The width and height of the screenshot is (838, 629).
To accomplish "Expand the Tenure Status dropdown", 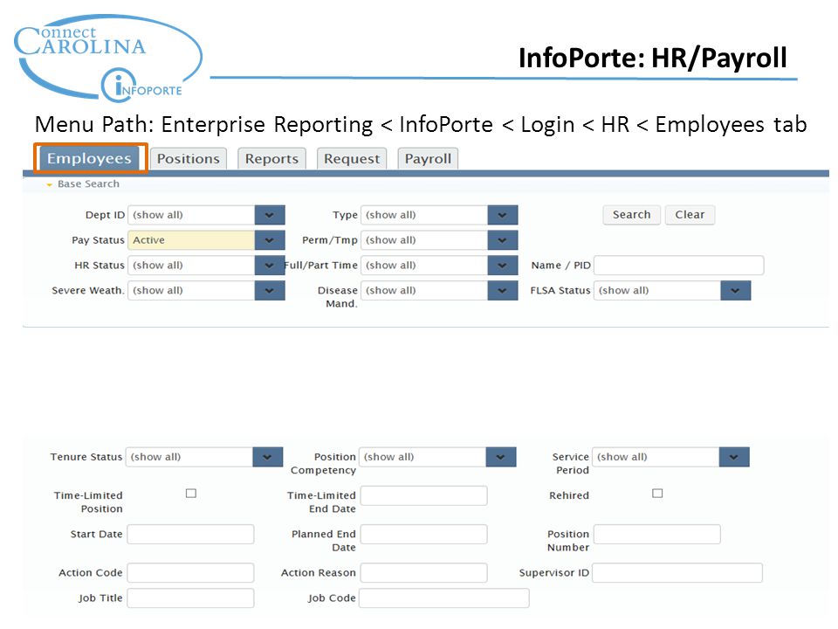I will tap(267, 457).
